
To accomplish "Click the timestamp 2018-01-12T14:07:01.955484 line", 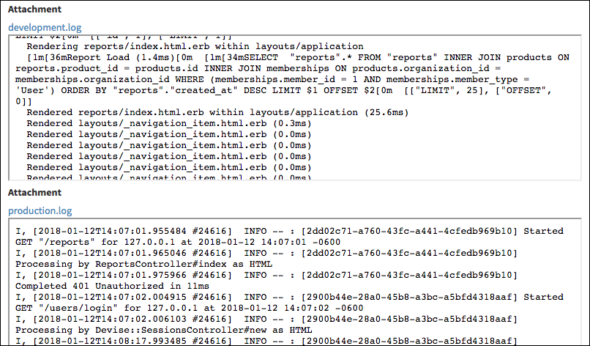I will 289,231.
